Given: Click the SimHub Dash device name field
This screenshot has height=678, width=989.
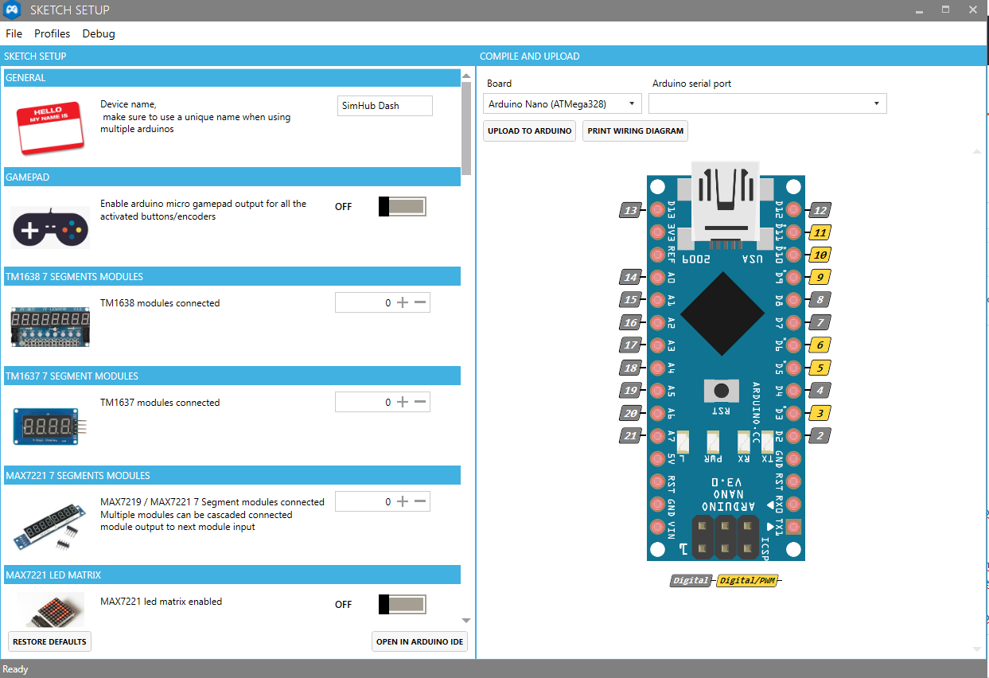Looking at the screenshot, I should [x=384, y=105].
